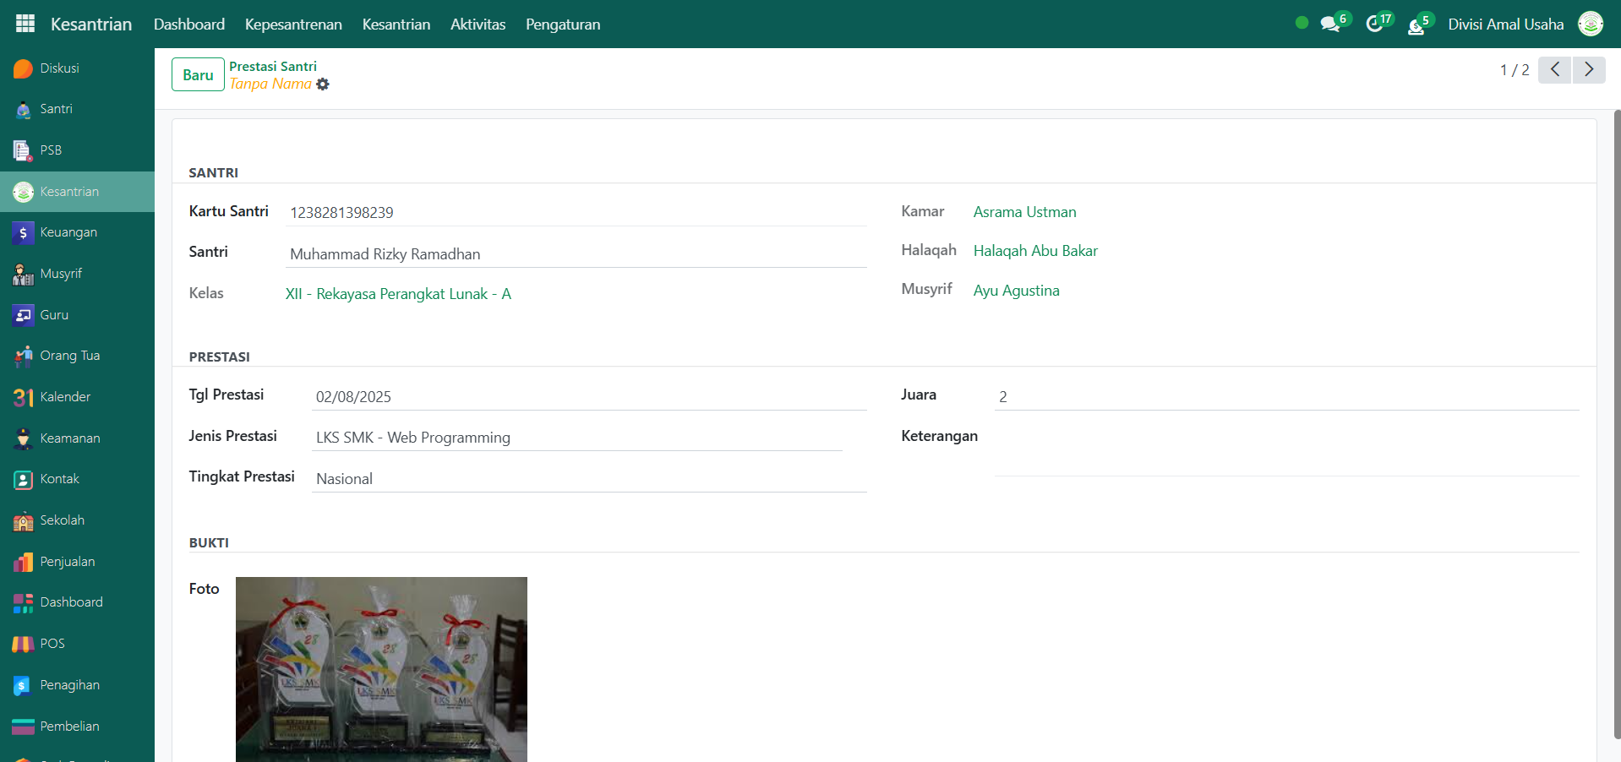Open the chat messages icon with badge 6

(1330, 24)
